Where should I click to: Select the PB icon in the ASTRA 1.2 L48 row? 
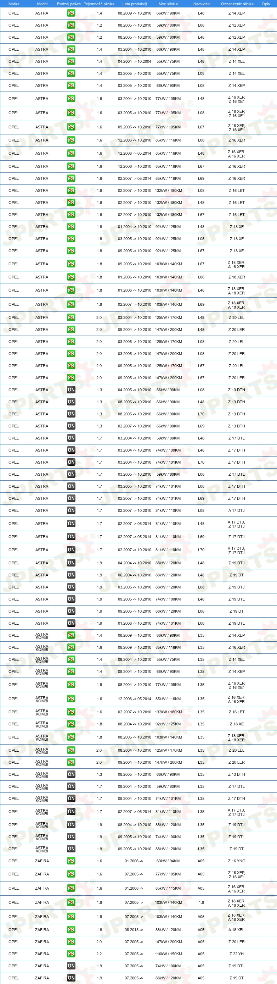pos(71,37)
